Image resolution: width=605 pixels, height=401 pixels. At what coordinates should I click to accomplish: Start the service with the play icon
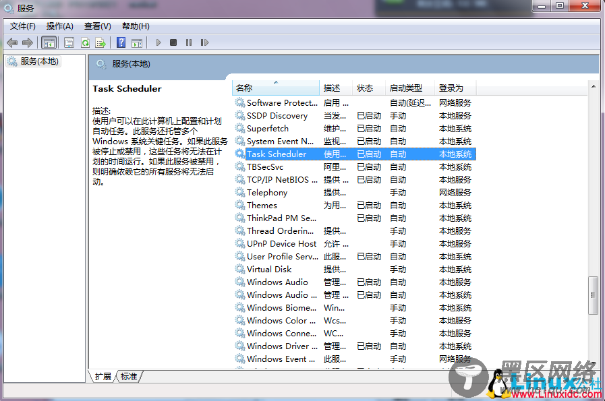(159, 42)
